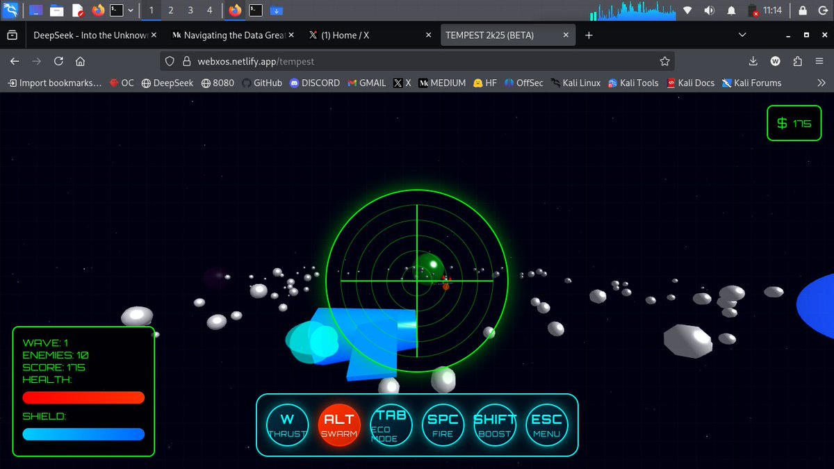This screenshot has height=469, width=834.
Task: Switch to the DeepSeek browser tab
Action: point(90,35)
